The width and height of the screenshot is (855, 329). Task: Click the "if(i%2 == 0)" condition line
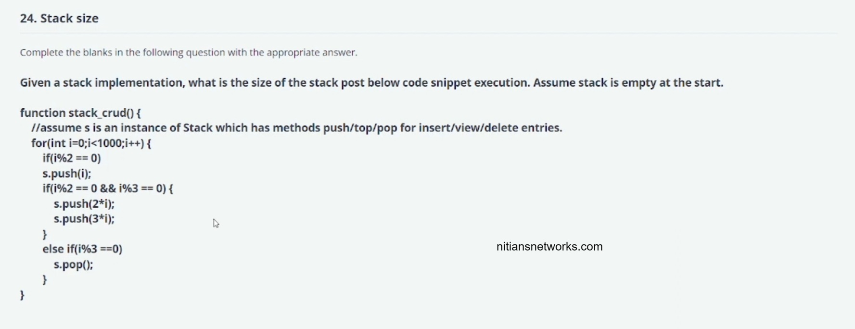pyautogui.click(x=72, y=158)
